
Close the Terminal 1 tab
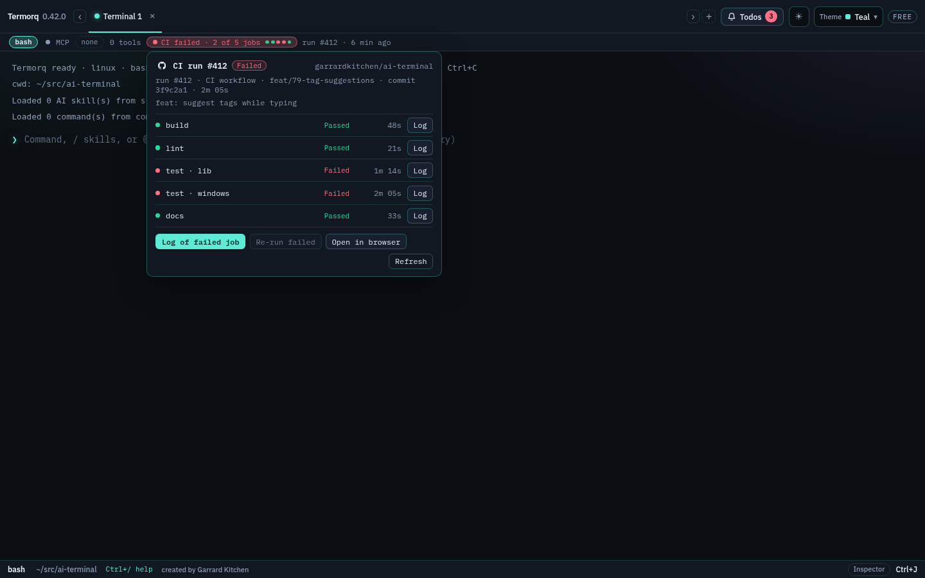click(x=152, y=17)
